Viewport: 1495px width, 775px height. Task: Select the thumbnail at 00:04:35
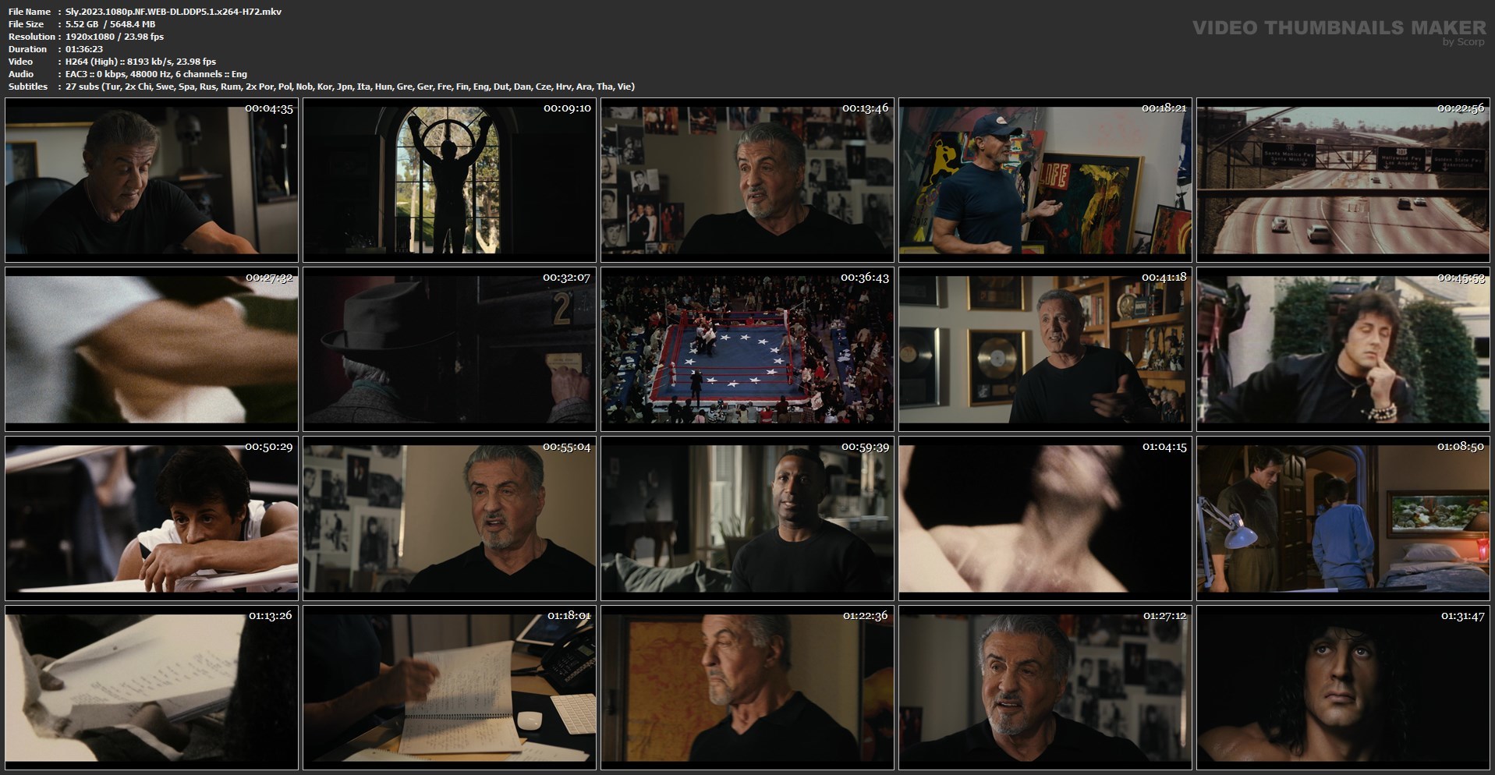tap(151, 180)
